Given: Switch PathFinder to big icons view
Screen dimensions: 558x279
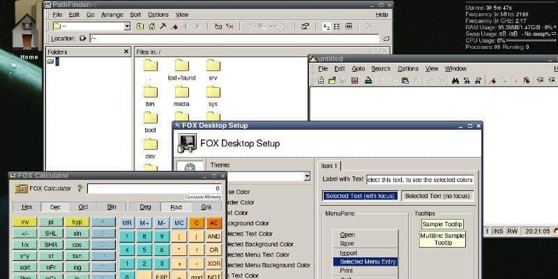Looking at the screenshot, I should 326,27.
